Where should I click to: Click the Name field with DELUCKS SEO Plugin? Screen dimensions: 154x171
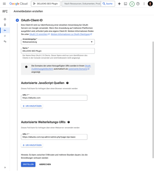[x=58, y=51]
